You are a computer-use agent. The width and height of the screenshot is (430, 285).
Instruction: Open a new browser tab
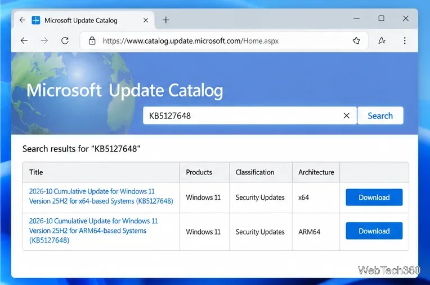[x=166, y=20]
